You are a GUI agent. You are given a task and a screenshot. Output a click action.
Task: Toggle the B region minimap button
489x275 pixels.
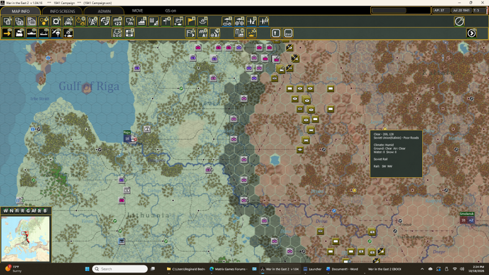click(45, 210)
